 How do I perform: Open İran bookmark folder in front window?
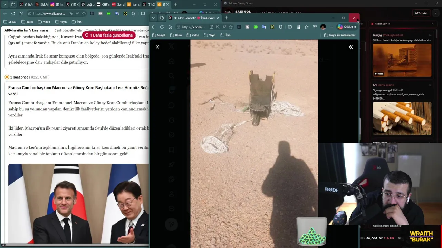pyautogui.click(x=225, y=35)
